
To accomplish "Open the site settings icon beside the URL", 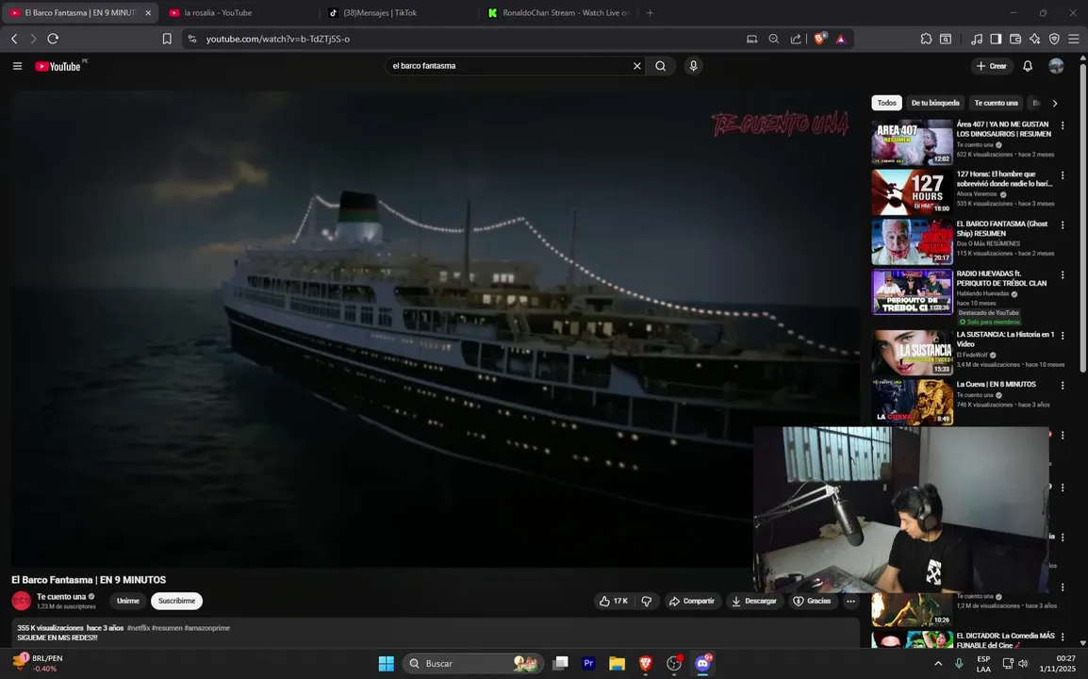I will click(192, 39).
